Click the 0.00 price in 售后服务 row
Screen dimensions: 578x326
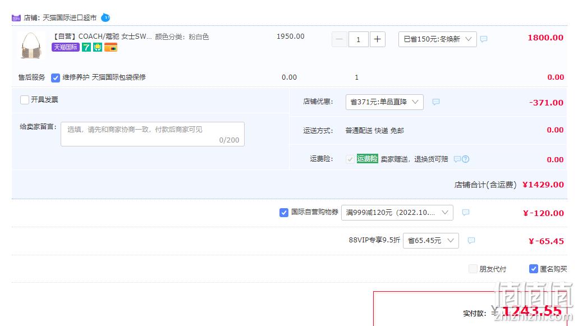pyautogui.click(x=290, y=77)
